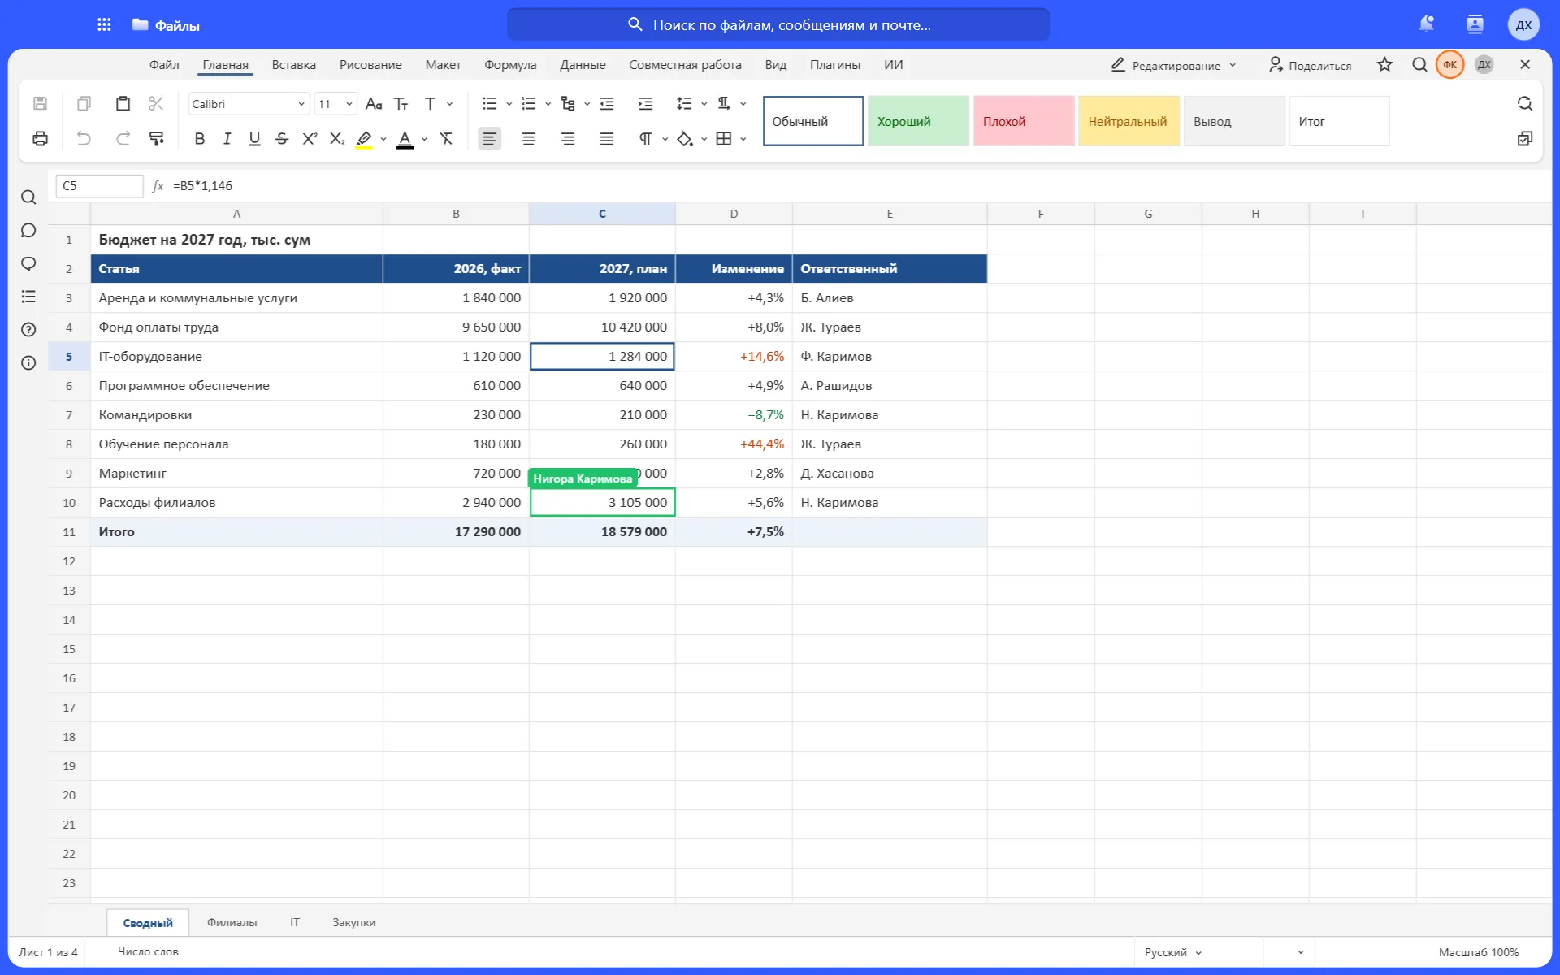Undo the last action
Viewport: 1560px width, 975px height.
coord(84,138)
